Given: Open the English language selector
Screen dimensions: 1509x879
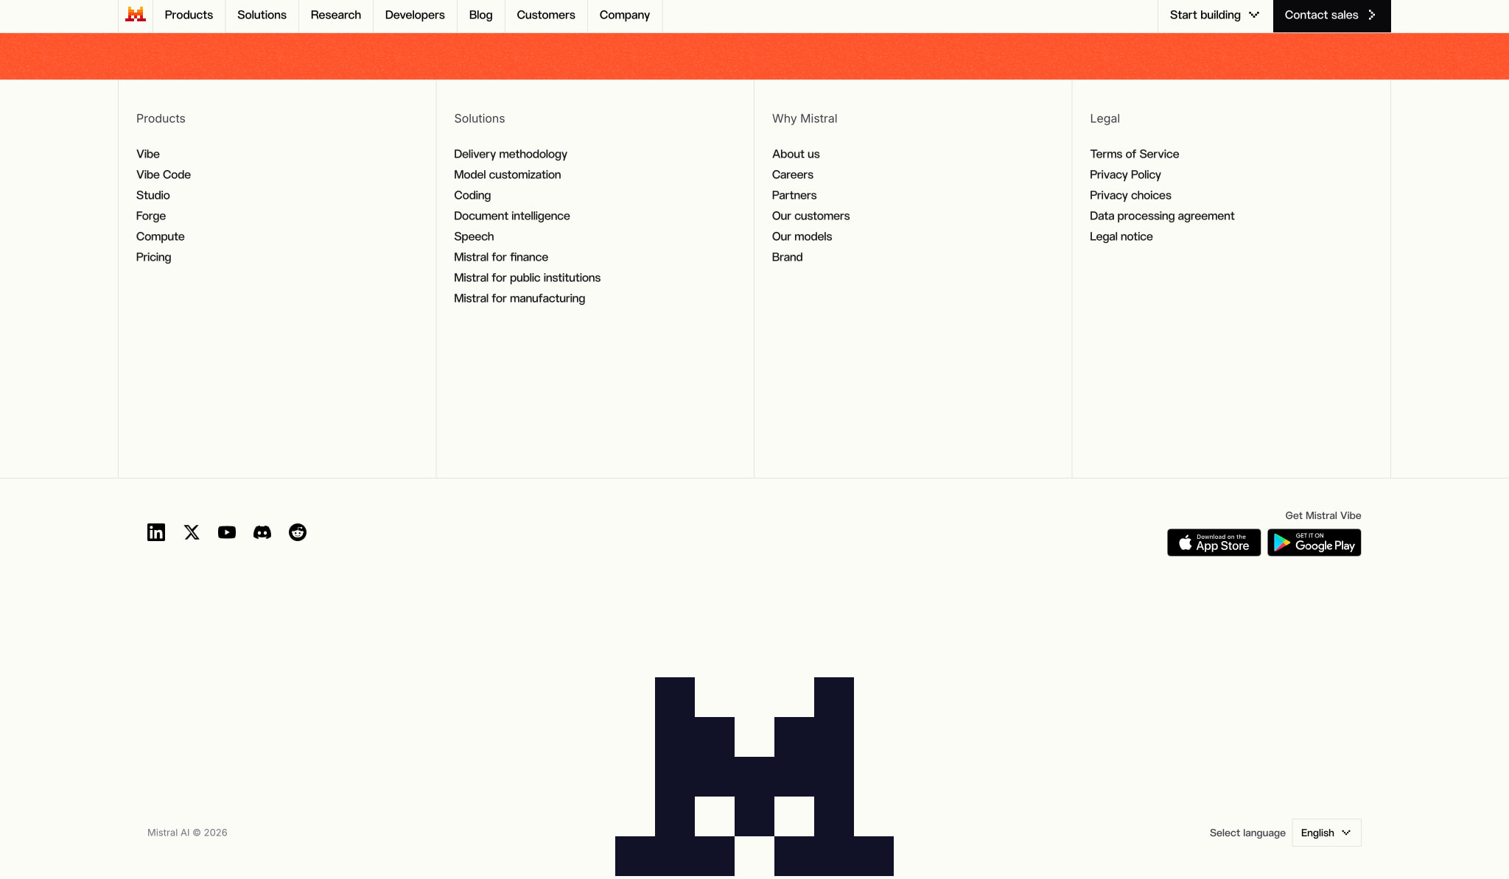Looking at the screenshot, I should [1326, 833].
